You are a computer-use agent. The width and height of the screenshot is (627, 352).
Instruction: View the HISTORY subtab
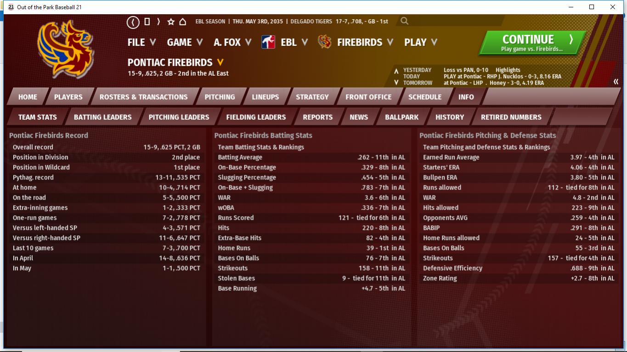(x=450, y=117)
